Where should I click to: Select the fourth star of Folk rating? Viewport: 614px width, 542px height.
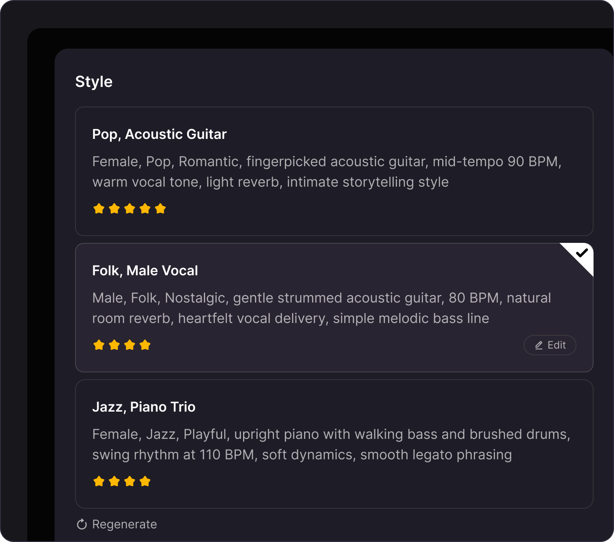coord(145,345)
